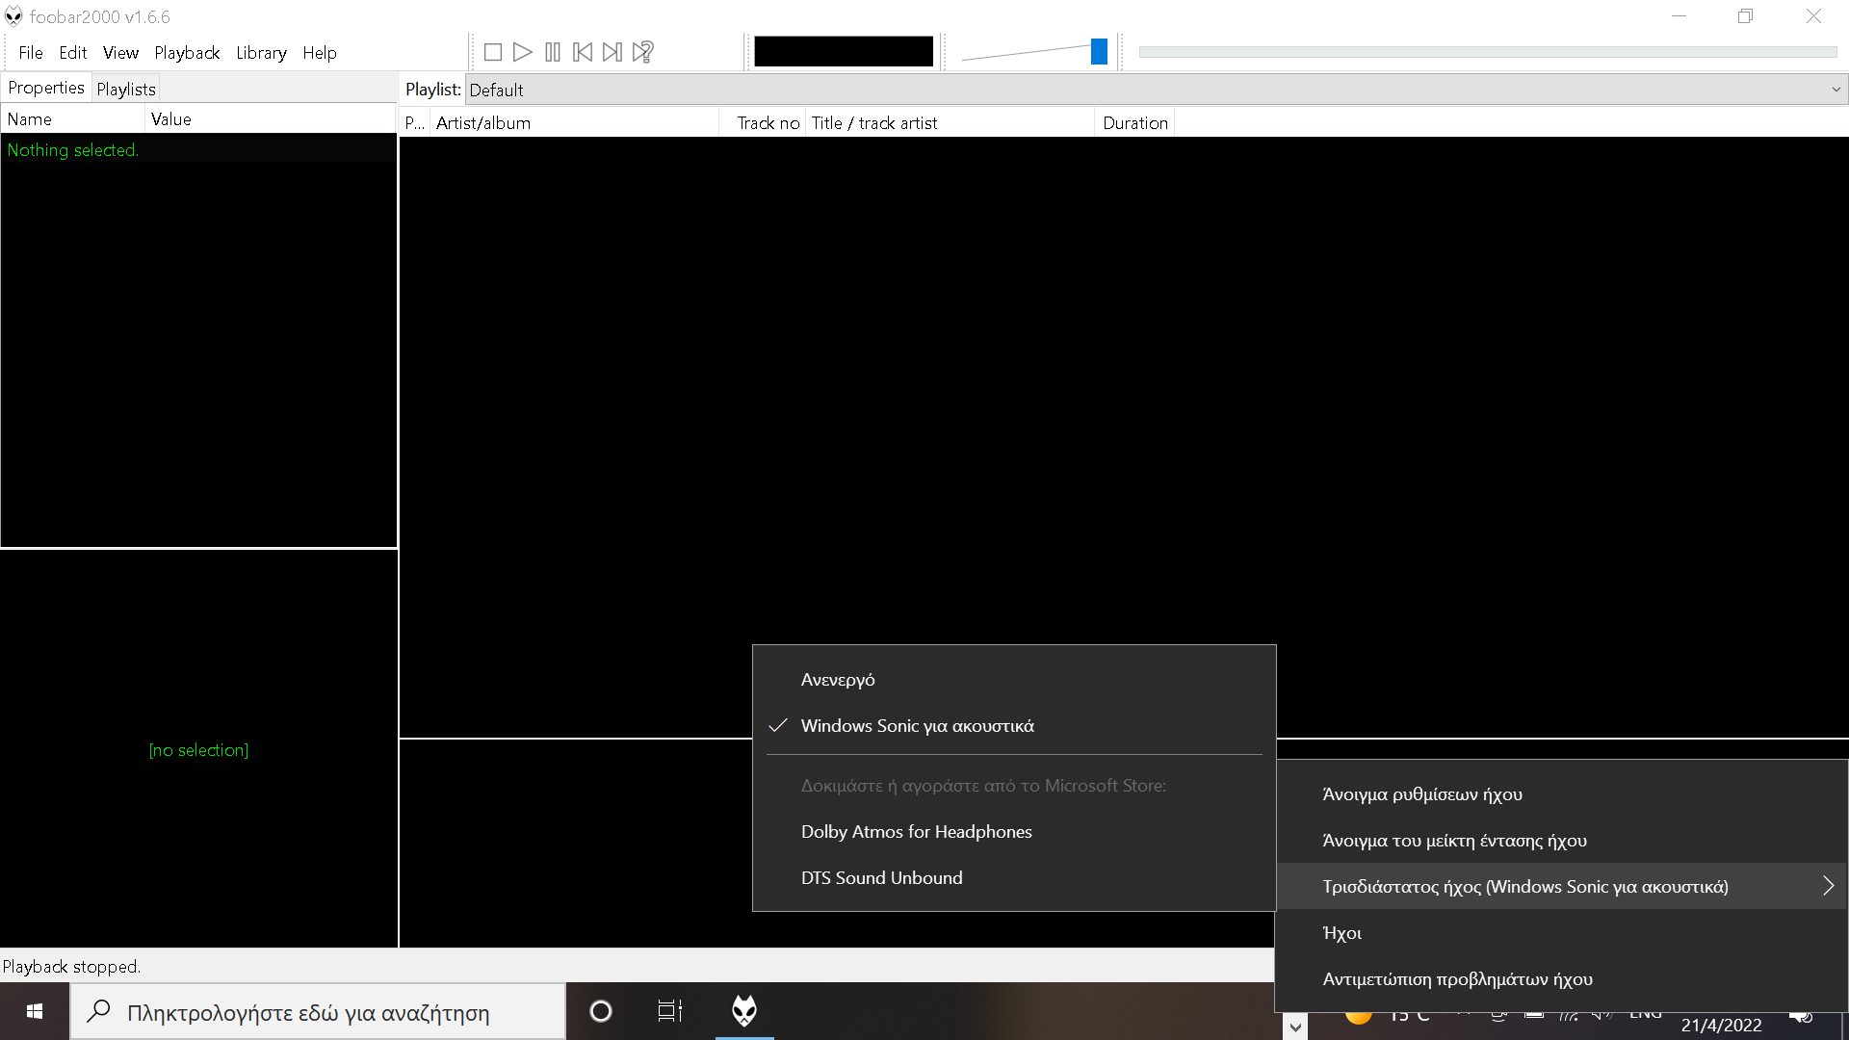Click the Random playback button
This screenshot has height=1040, width=1849.
click(643, 52)
